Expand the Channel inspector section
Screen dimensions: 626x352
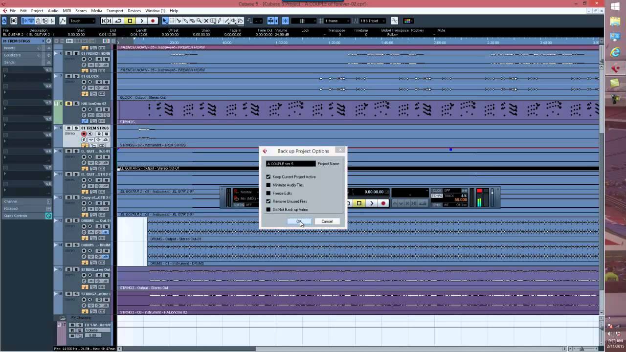pyautogui.click(x=26, y=201)
